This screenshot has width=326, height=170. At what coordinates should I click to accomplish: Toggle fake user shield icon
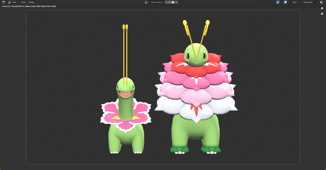[x=166, y=2]
